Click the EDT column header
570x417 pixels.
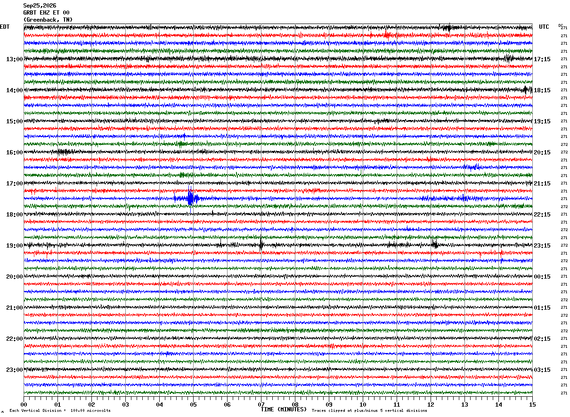coord(4,27)
